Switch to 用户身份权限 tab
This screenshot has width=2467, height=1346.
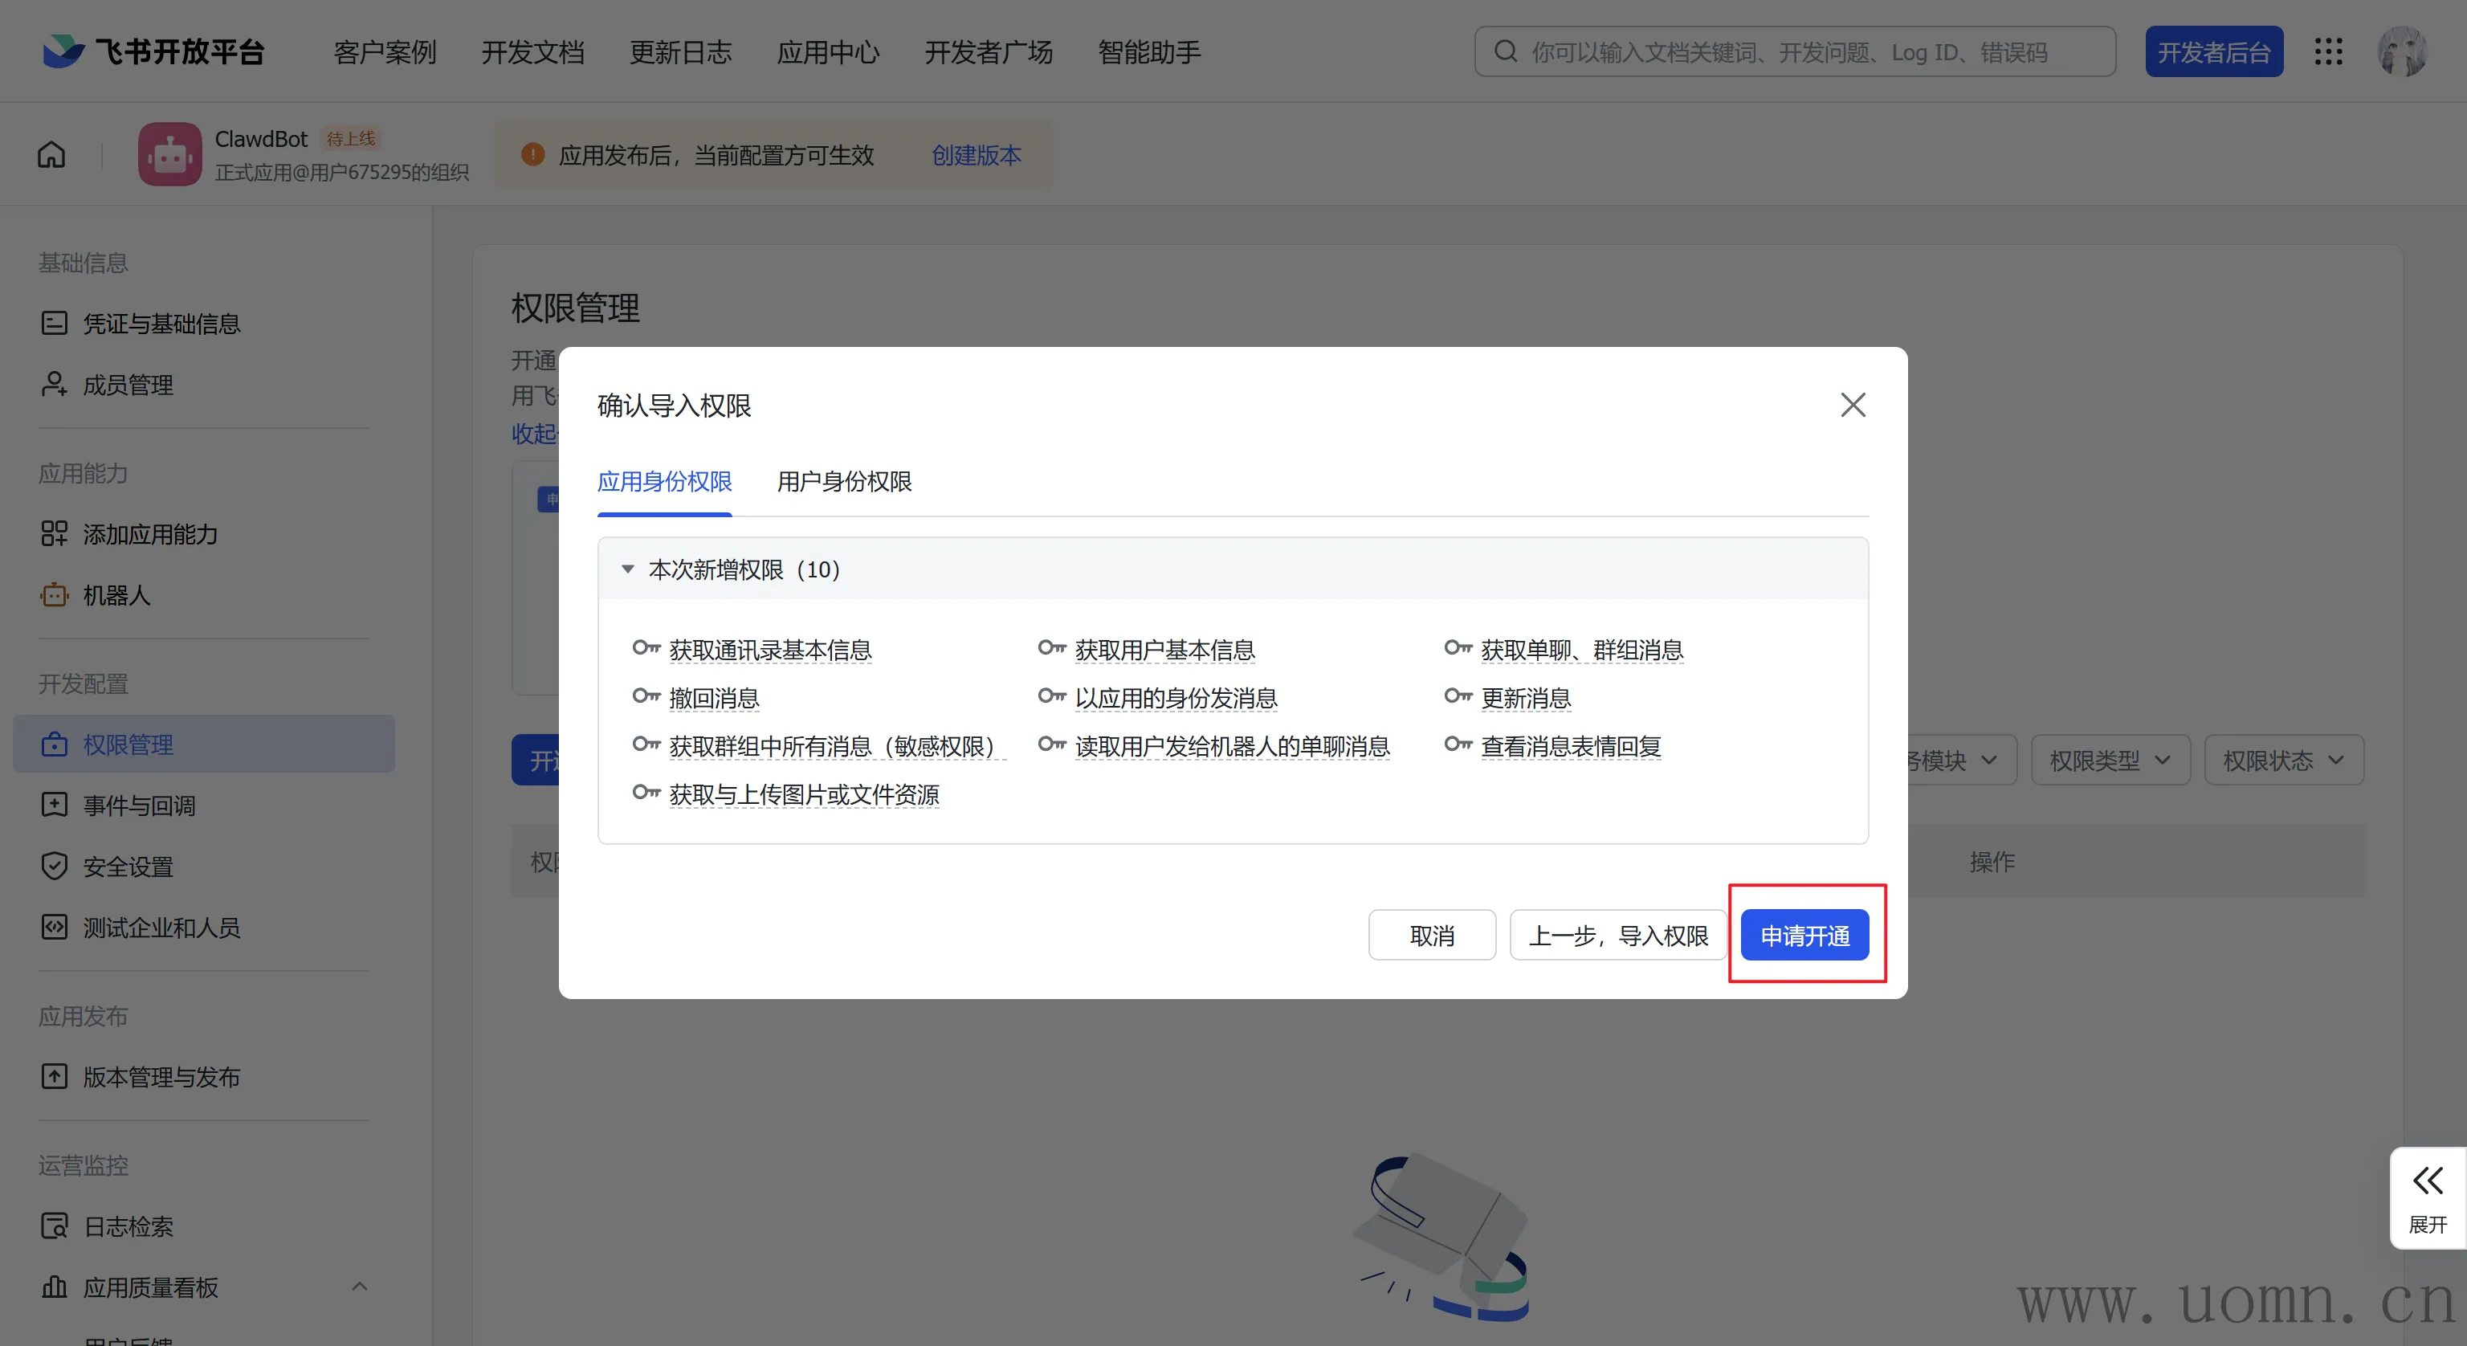pos(844,482)
